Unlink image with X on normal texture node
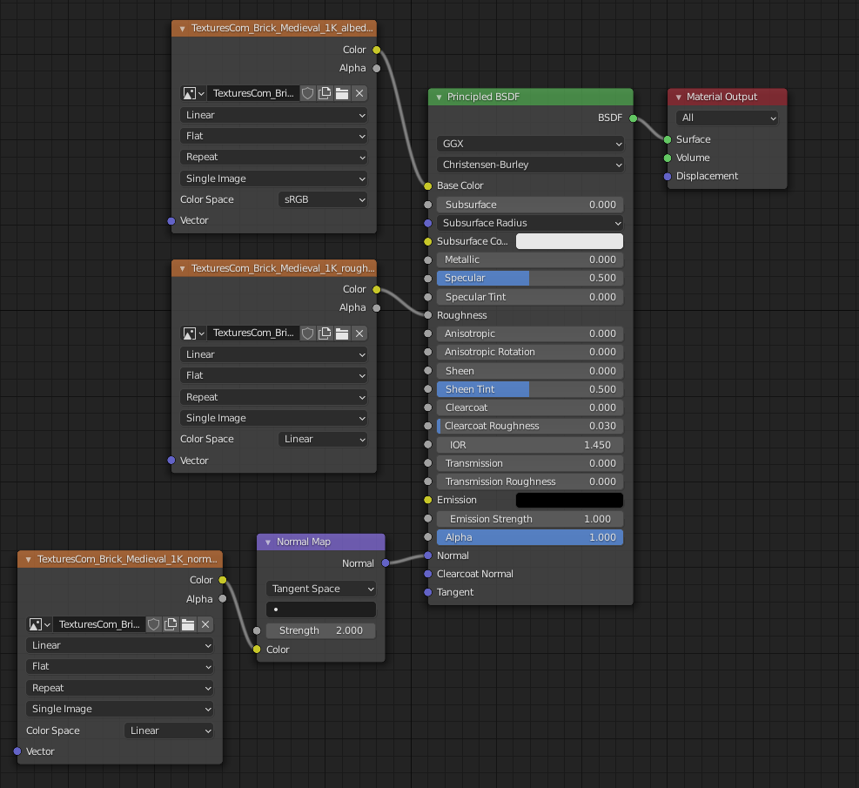Screen dimensions: 859x788 pyautogui.click(x=205, y=624)
